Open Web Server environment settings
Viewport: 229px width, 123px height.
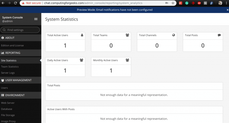[x=8, y=103]
